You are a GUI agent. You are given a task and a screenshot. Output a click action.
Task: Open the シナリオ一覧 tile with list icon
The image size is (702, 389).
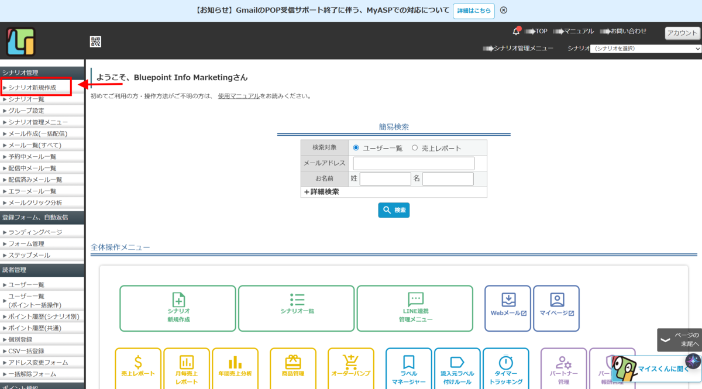click(297, 309)
